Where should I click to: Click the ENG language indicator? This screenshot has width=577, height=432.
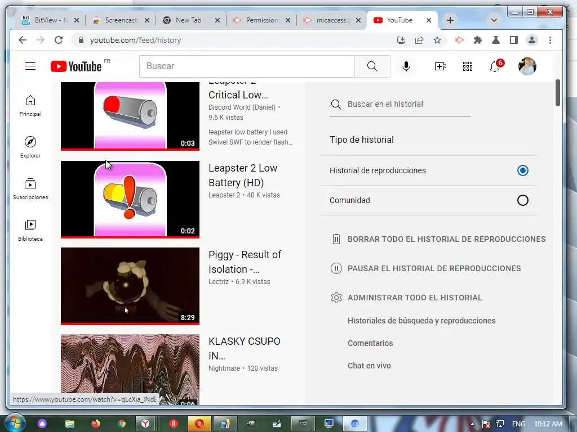518,424
